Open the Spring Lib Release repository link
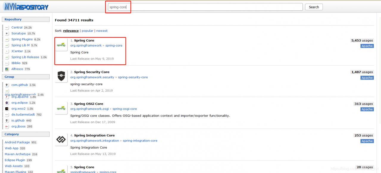381x173 pixels. (x=25, y=57)
